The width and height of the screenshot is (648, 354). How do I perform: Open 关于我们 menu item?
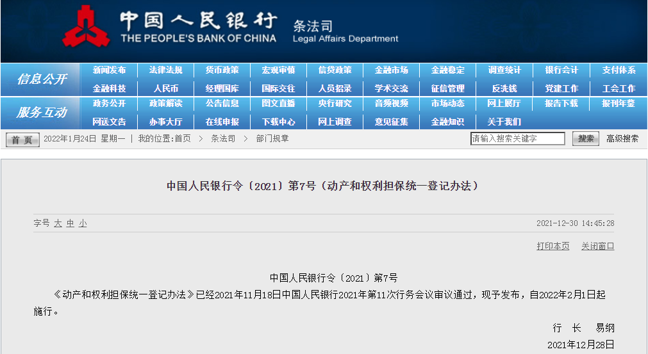[x=504, y=122]
